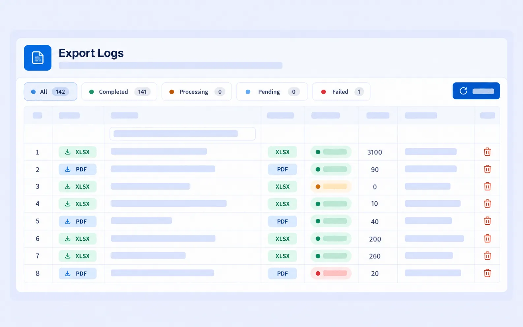Delete the export in row 6
523x327 pixels.
[487, 238]
